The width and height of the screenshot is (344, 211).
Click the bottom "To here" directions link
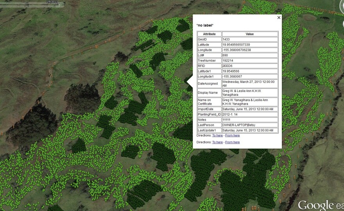(x=217, y=142)
